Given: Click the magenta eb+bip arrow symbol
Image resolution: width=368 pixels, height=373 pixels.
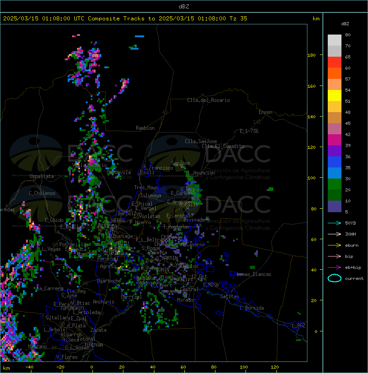Looking at the screenshot, I should pyautogui.click(x=334, y=268).
